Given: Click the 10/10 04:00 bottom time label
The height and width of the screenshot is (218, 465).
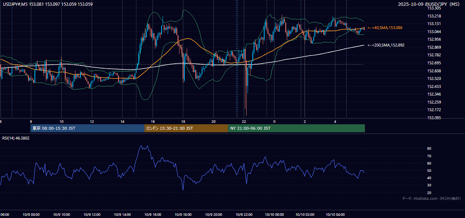Looking at the screenshot, I should click(335, 215).
